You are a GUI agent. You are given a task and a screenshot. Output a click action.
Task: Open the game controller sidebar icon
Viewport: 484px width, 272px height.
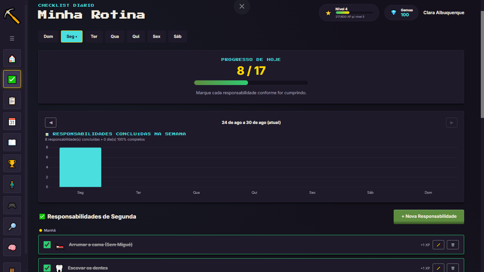point(12,205)
